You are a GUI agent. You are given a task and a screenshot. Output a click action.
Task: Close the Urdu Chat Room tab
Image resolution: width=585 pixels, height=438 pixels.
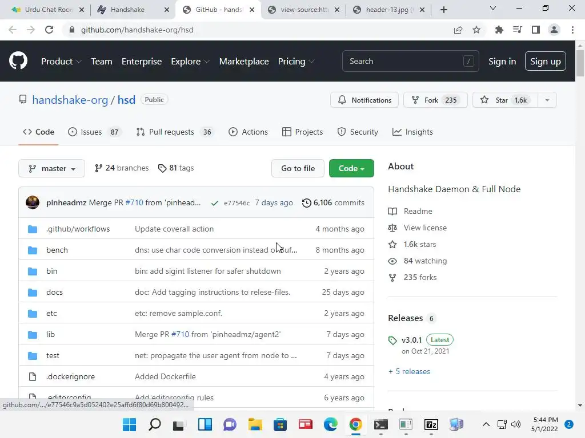tap(82, 10)
